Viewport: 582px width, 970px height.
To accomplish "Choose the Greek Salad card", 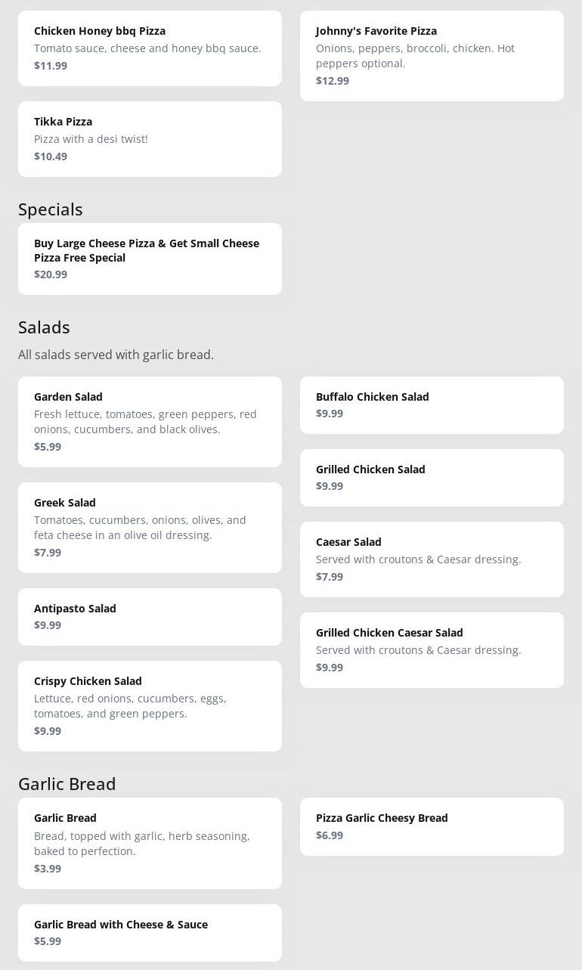I will click(x=150, y=528).
